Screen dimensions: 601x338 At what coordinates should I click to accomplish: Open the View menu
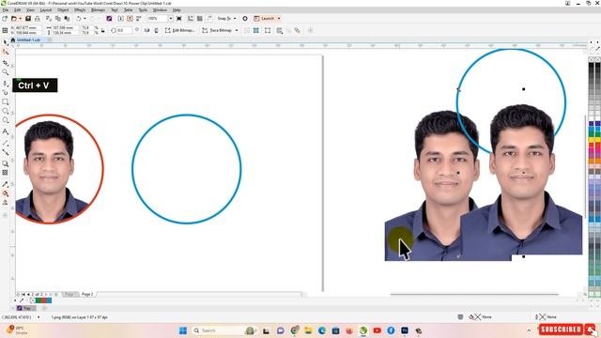pos(30,10)
